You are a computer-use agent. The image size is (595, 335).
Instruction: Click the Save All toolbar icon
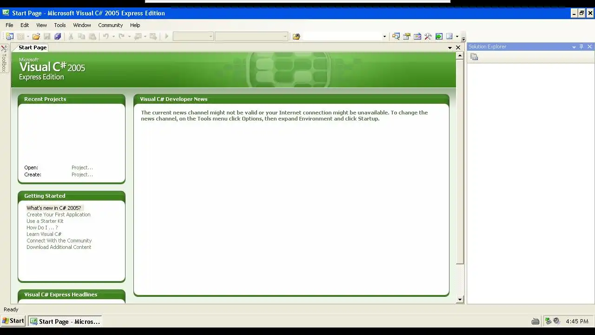[58, 36]
